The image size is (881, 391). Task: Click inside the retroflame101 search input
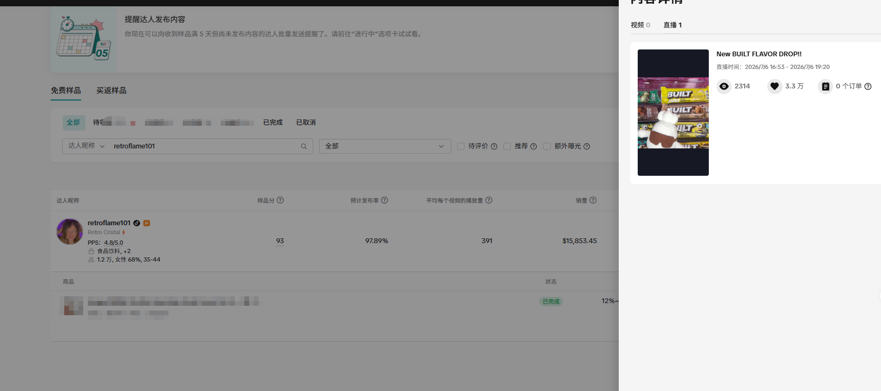pyautogui.click(x=205, y=146)
